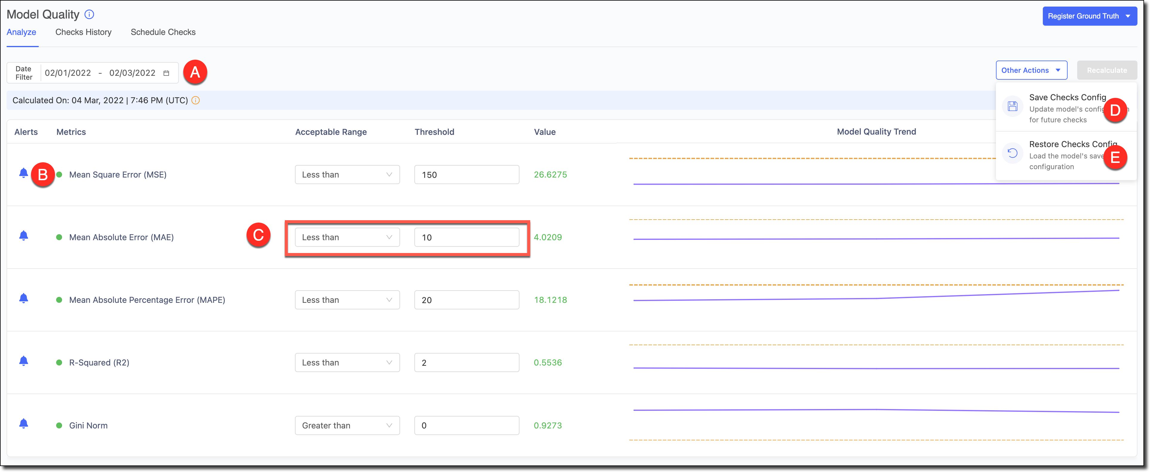Screen dimensions: 1150x472
Task: Toggle alert bell for R-Squared (R2)
Action: coord(24,361)
